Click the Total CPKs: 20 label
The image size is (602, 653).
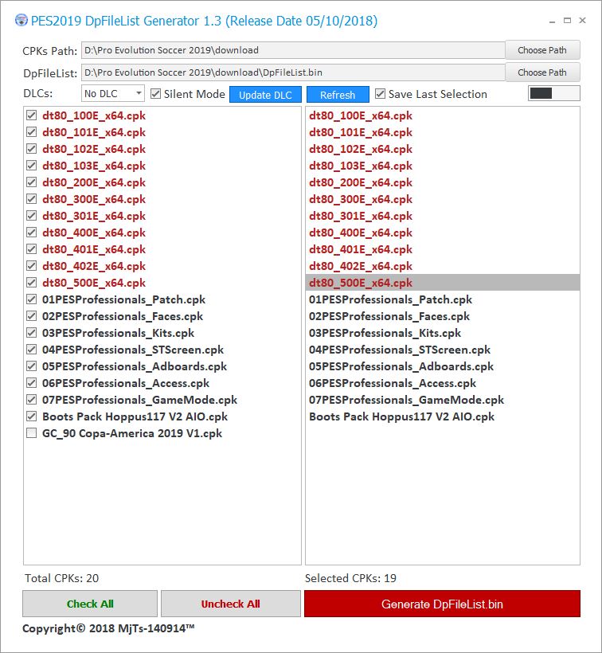pos(61,578)
